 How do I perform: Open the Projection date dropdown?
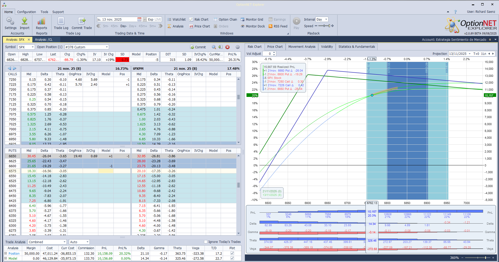[470, 54]
